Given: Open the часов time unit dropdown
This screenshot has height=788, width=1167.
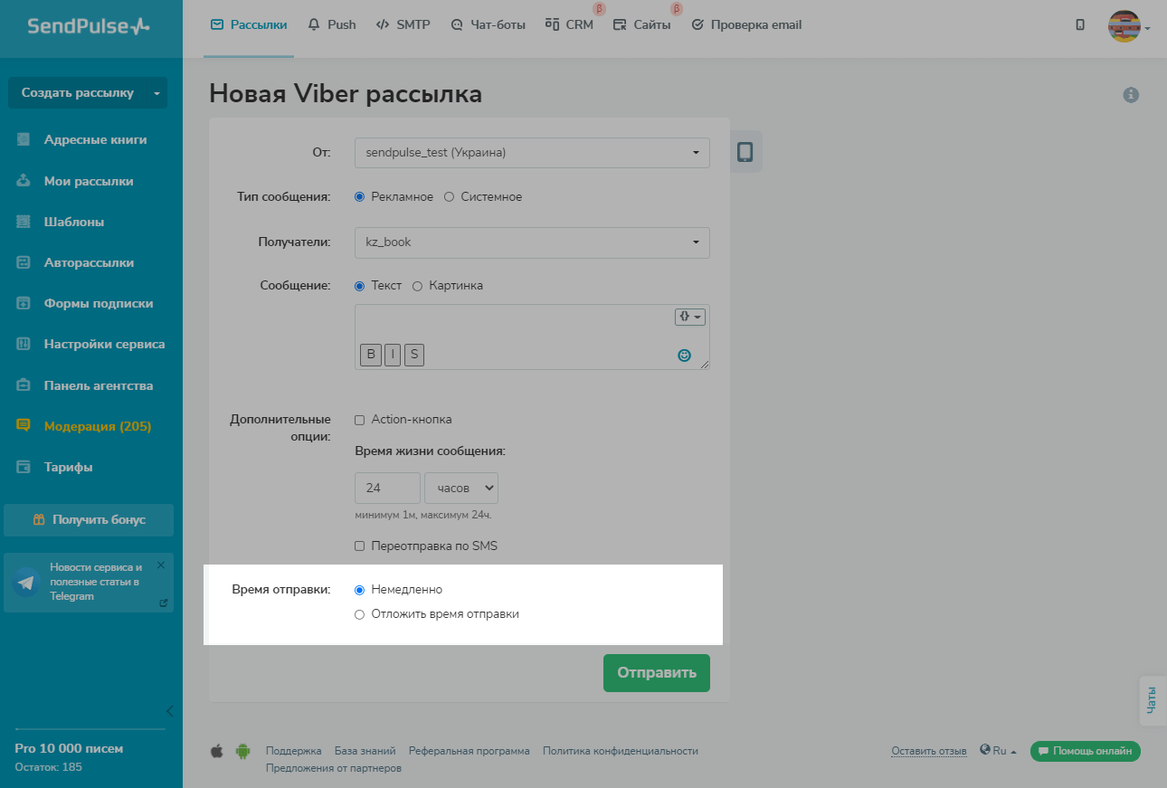Looking at the screenshot, I should [x=461, y=488].
